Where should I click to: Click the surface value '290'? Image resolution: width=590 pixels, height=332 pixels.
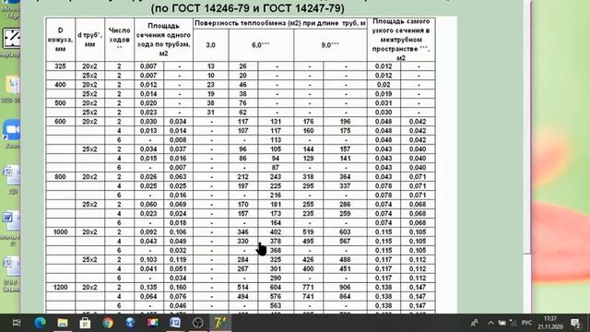[276, 278]
